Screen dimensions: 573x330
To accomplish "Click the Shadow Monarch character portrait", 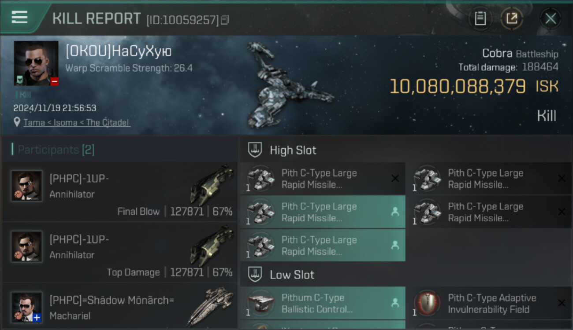I will (27, 307).
